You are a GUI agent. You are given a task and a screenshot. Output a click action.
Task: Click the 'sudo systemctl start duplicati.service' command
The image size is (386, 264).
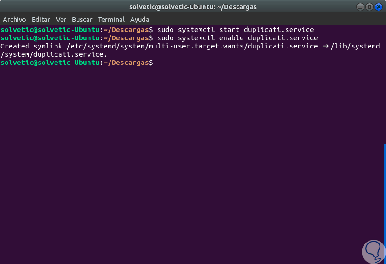(235, 30)
